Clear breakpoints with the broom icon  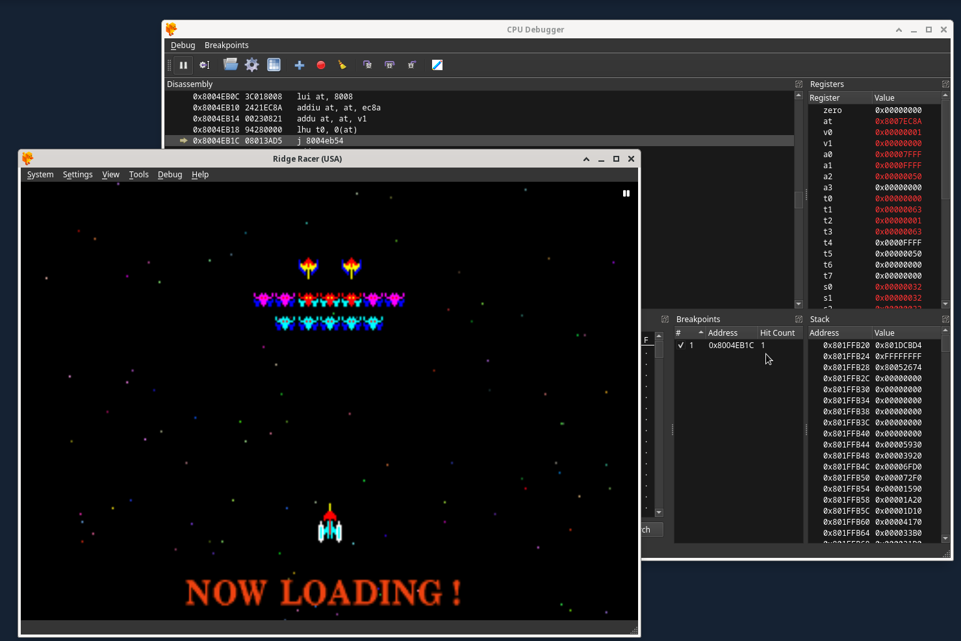(x=342, y=65)
